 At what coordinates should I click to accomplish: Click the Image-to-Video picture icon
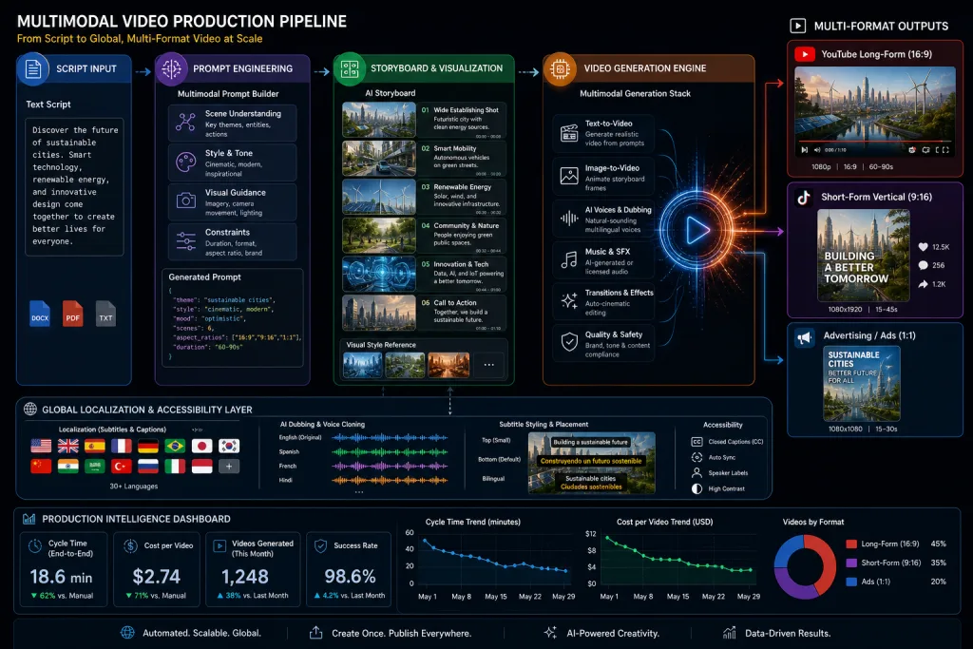coord(569,176)
